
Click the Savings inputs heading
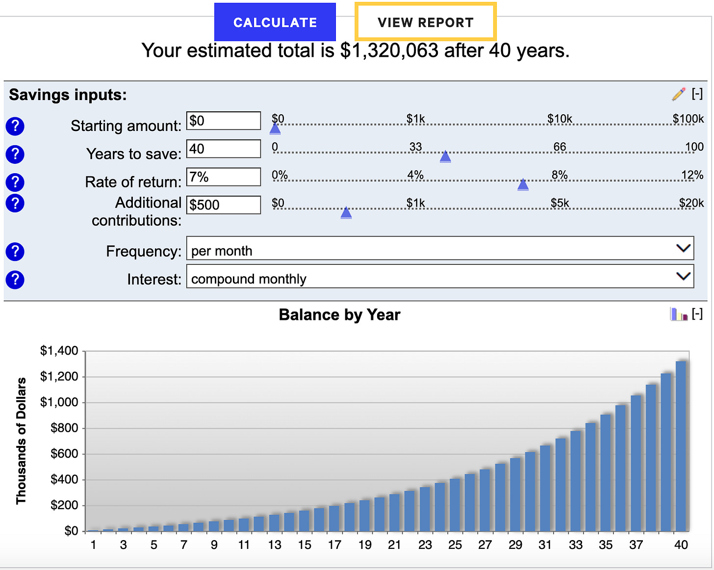[68, 94]
